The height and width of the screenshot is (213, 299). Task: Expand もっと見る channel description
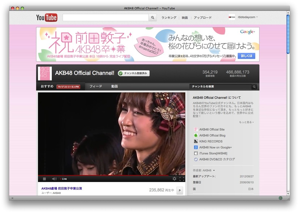coord(247,122)
